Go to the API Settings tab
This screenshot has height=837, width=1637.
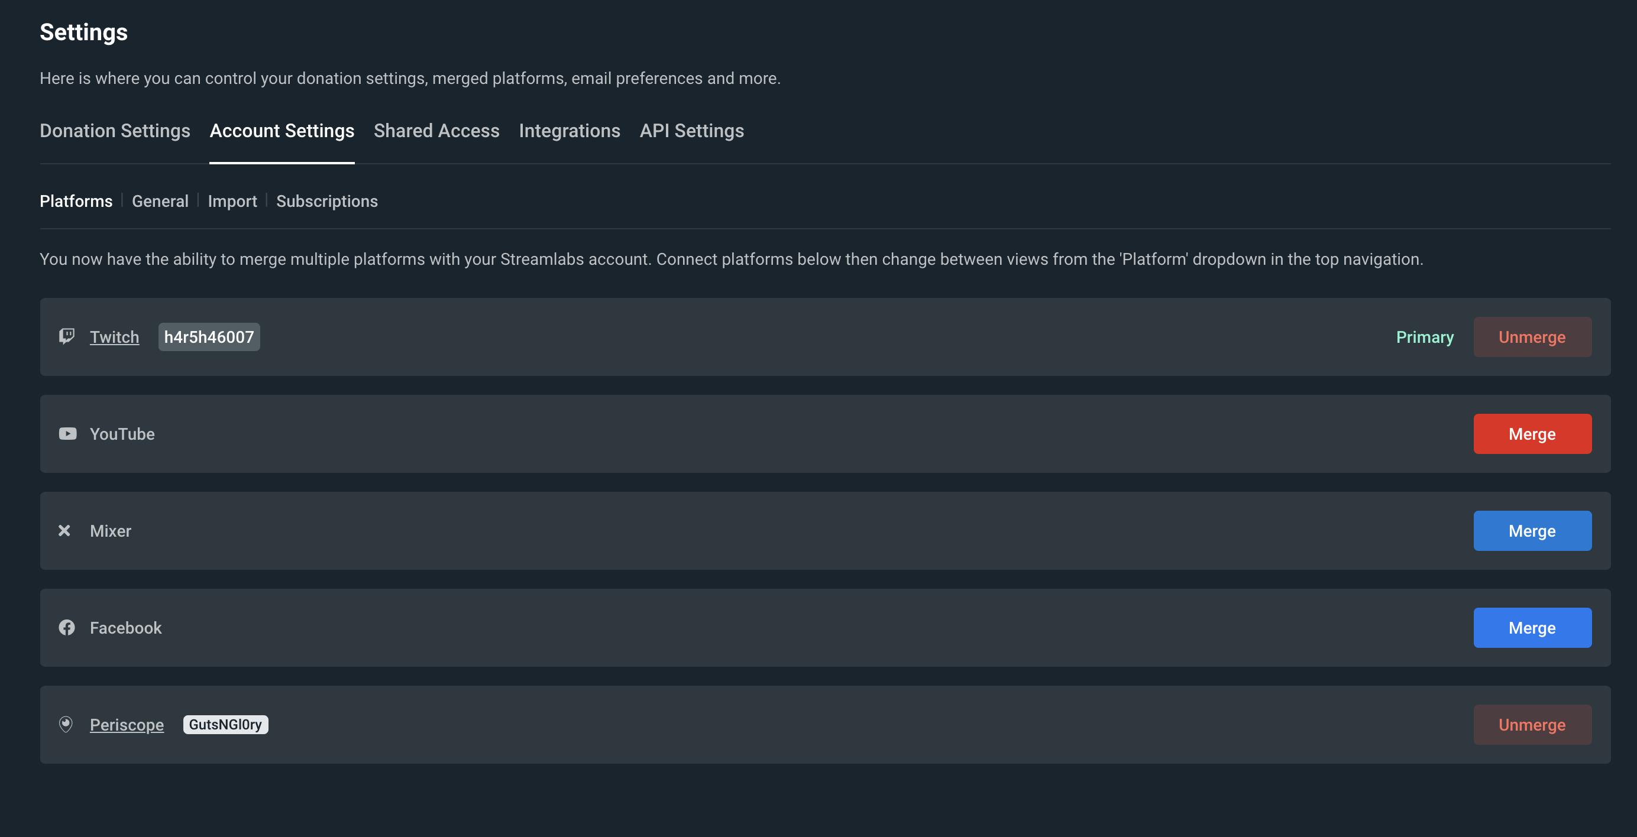[691, 131]
